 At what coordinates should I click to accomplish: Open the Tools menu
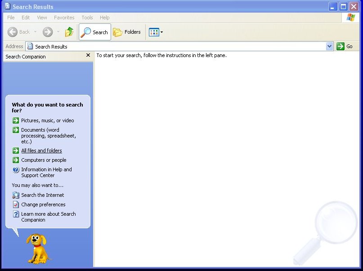click(87, 18)
